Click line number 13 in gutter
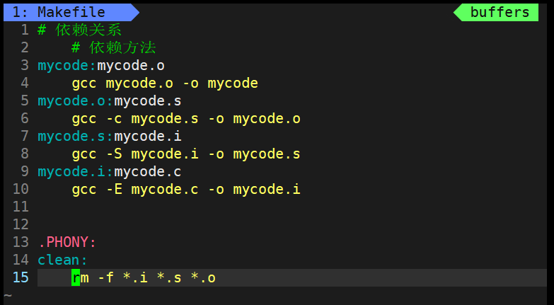The width and height of the screenshot is (554, 305). coord(21,243)
